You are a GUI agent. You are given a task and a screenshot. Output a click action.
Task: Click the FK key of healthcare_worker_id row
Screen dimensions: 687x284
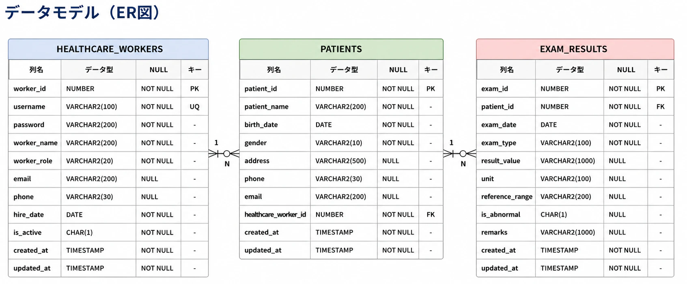pyautogui.click(x=431, y=214)
